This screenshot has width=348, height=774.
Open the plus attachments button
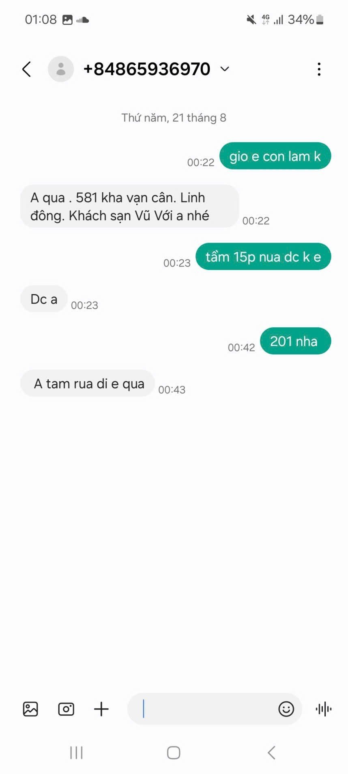101,709
